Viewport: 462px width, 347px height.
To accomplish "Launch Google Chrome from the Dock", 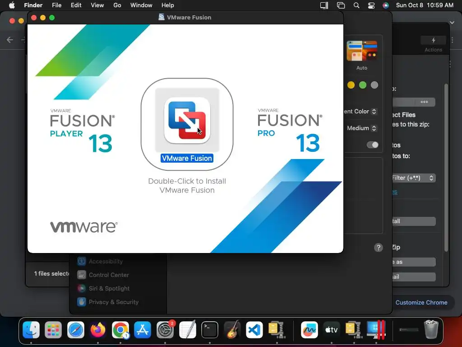I will [120, 329].
